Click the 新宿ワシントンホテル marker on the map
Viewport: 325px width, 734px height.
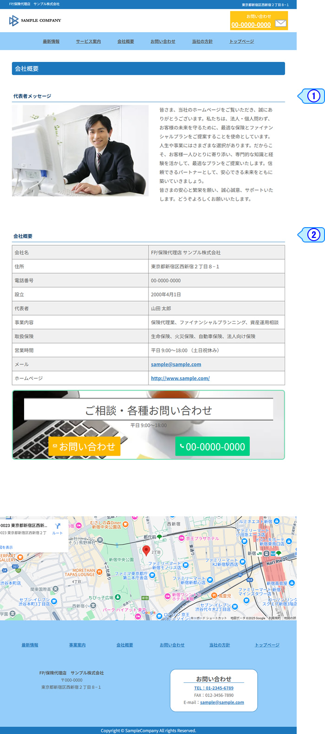point(168,596)
